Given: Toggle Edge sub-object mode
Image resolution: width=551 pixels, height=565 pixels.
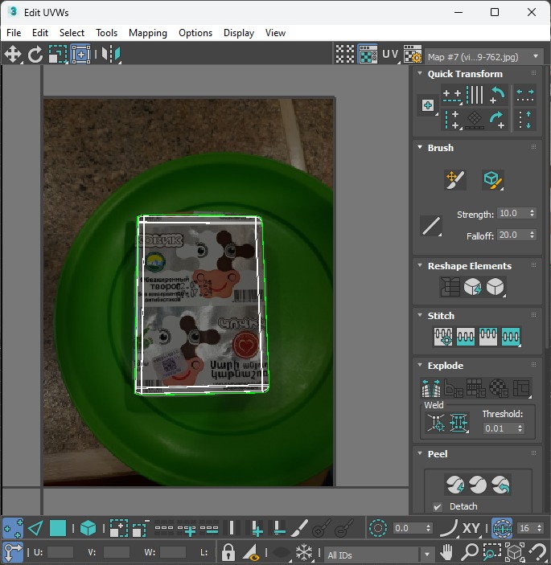Looking at the screenshot, I should pos(35,528).
